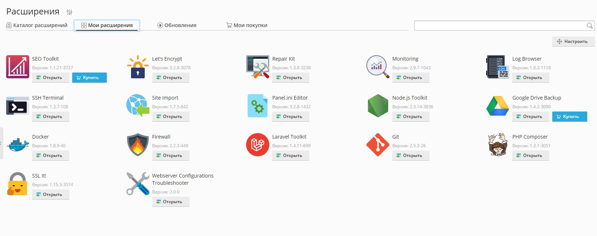
Task: Go to the Мои покупки tab
Action: click(247, 25)
